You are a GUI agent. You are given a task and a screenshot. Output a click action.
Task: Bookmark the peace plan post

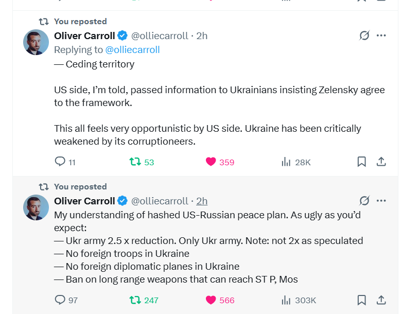tap(361, 300)
